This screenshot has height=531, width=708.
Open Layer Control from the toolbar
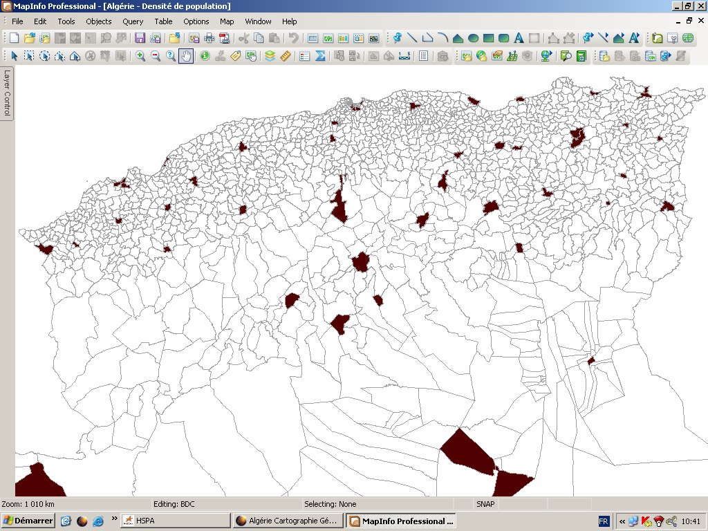270,56
